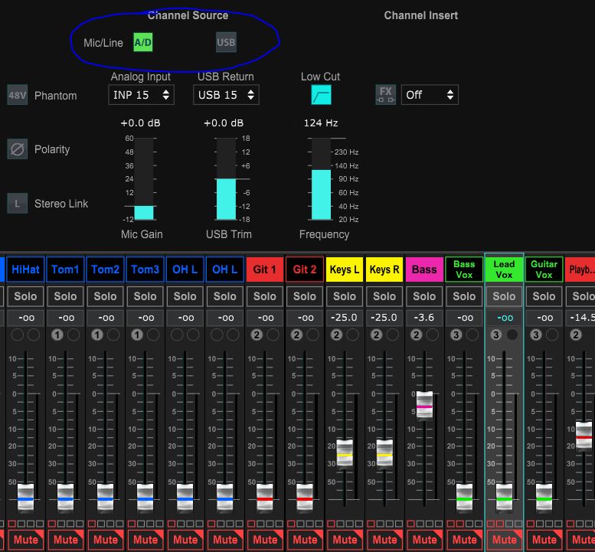Click the Keys L level value -25.0
Screen dimensions: 595x552
click(x=344, y=318)
